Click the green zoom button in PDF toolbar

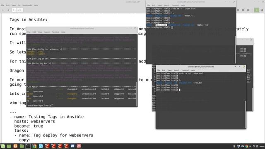(x=257, y=10)
